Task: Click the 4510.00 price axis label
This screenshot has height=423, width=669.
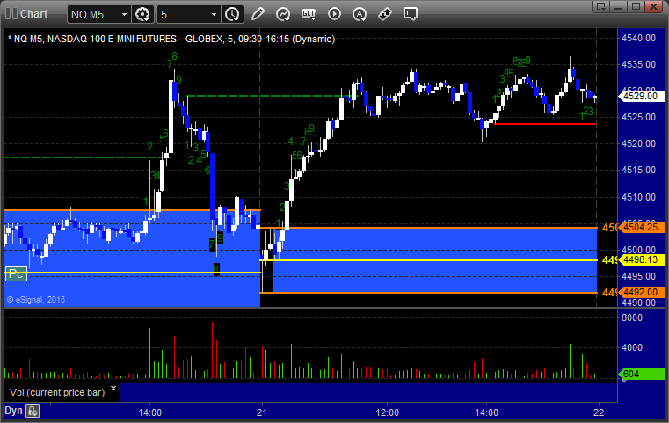Action: 639,197
